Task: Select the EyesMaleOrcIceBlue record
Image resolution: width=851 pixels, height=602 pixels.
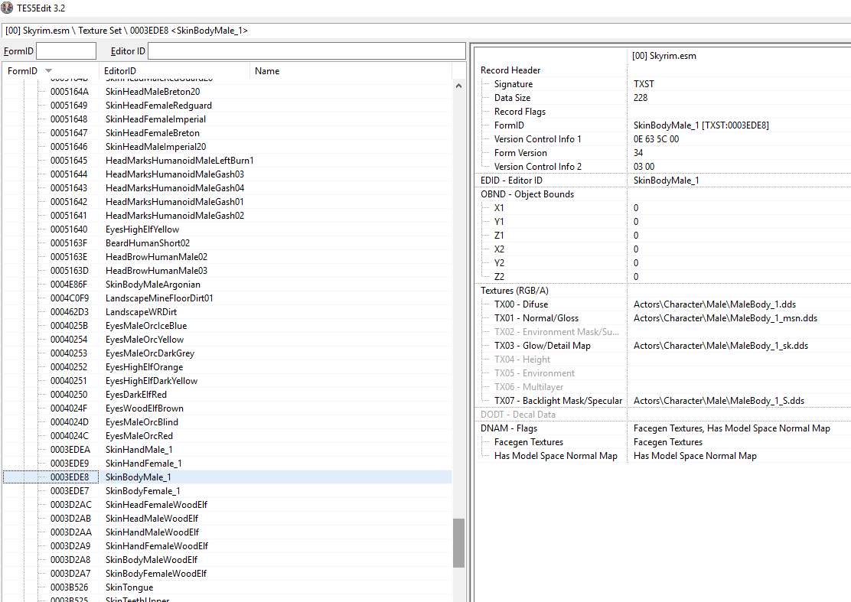Action: click(227, 326)
